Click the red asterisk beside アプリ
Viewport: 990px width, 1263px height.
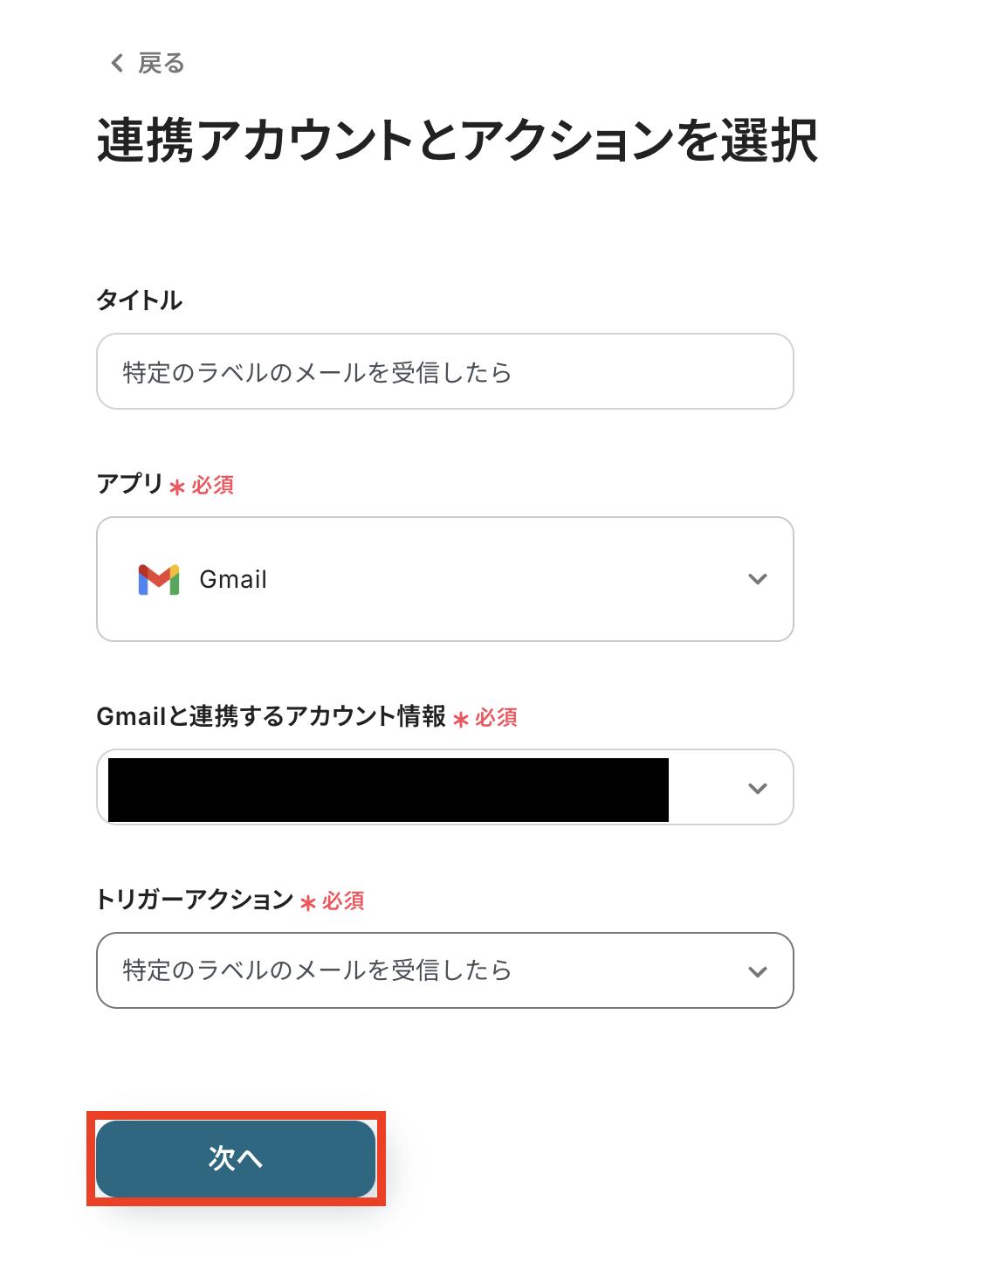(177, 487)
